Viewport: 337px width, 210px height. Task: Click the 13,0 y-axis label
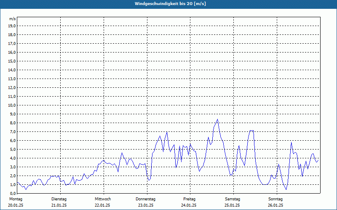12,79
